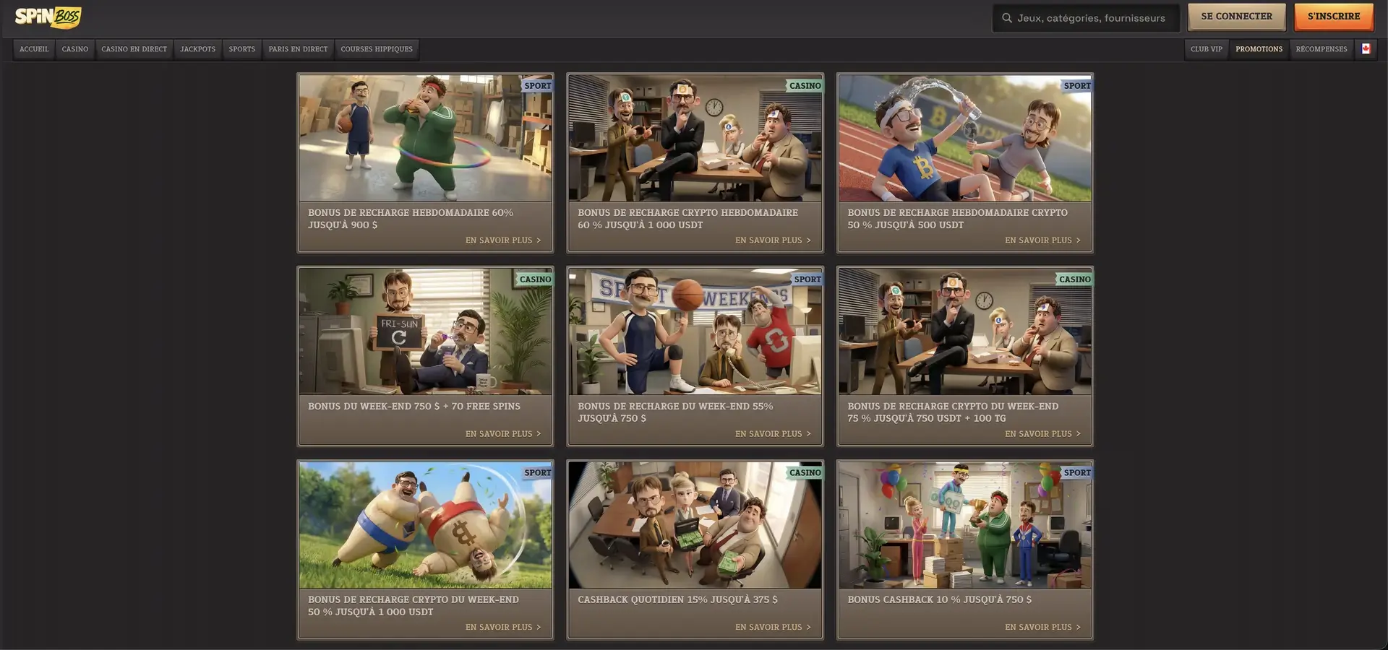Click EN SAVOIR PLUS for 500 USDT bonus
The height and width of the screenshot is (650, 1388).
(x=1042, y=240)
